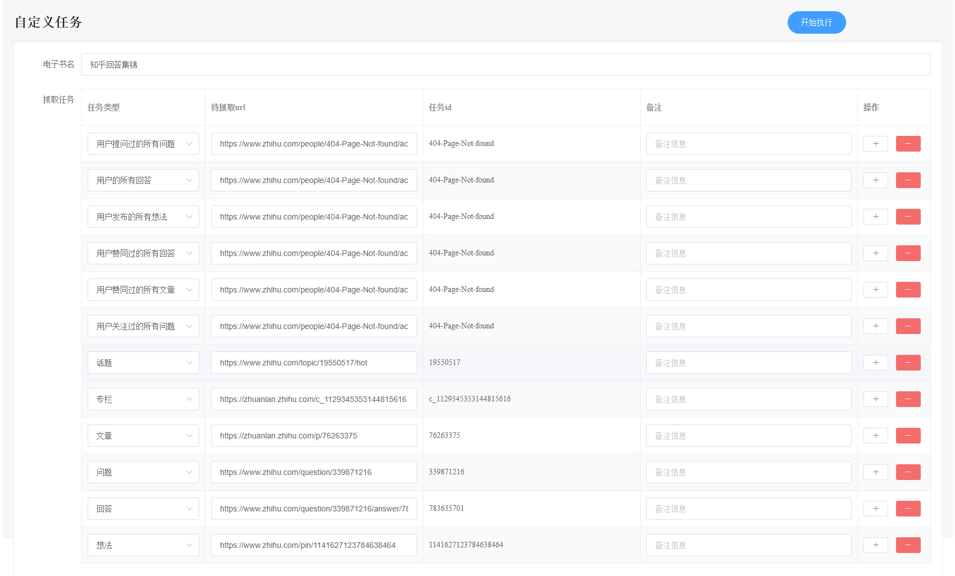
Task: Open the task type dropdown for 话题
Action: point(143,363)
